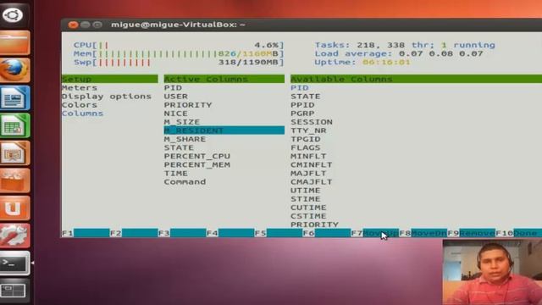Click the CPU usage meter bar

point(179,45)
